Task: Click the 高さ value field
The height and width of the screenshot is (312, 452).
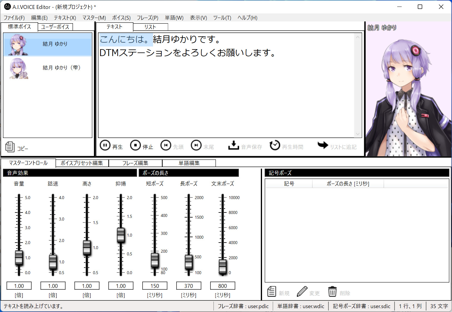Action: pos(87,286)
